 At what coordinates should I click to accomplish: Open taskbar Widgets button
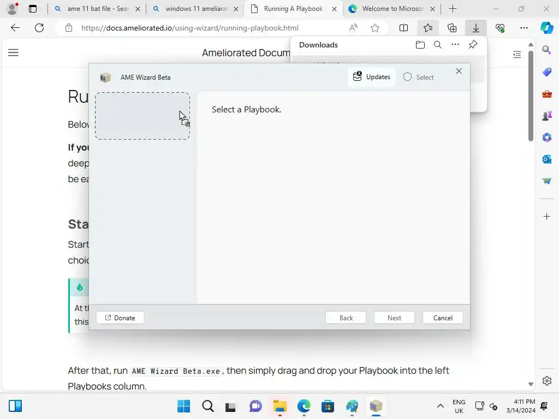[15, 406]
